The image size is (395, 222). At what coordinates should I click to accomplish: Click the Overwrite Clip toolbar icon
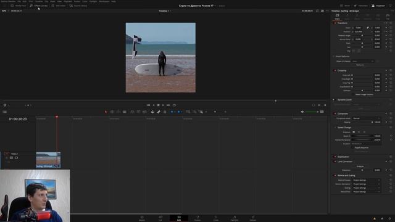(x=138, y=112)
